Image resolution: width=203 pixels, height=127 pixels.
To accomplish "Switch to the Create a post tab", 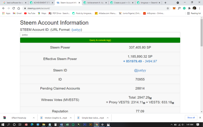I will tap(122, 3).
